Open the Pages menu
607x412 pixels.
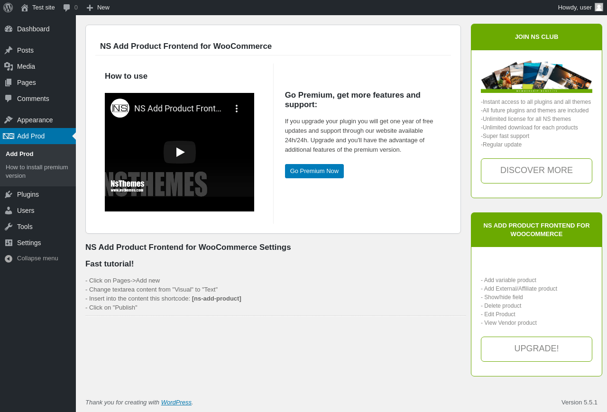(38, 82)
